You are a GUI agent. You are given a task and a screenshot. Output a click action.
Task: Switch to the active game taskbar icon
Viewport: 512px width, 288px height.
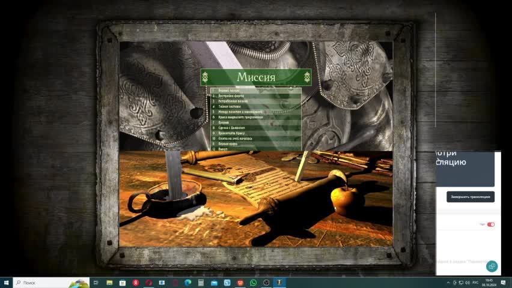click(x=279, y=283)
